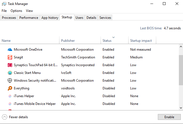The height and width of the screenshot is (124, 183).
Task: Click the Snagit app icon
Action: 10,57
